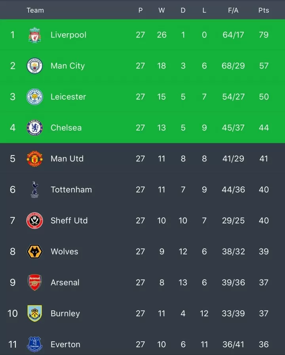Image resolution: width=285 pixels, height=355 pixels.
Task: Click the Chelsea club crest
Action: tap(34, 128)
